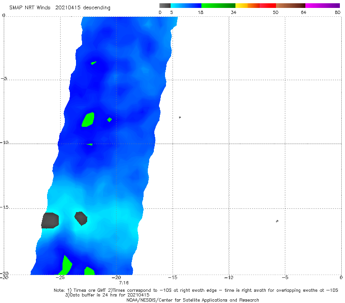Select the magenta-purple segment of the colorbar
Image resolution: width=345 pixels, height=303 pixels.
click(323, 6)
